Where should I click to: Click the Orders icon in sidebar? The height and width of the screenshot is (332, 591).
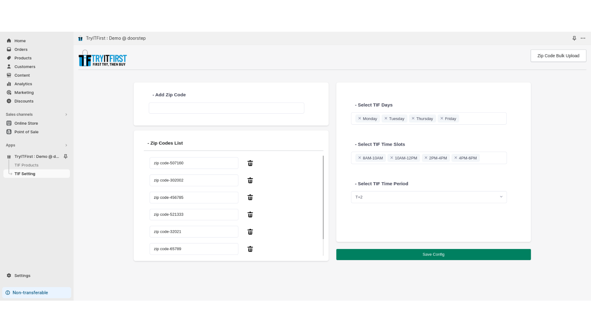tap(9, 49)
